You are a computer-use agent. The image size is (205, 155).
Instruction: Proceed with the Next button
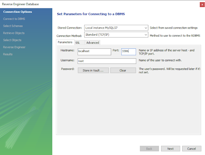coord(170,149)
